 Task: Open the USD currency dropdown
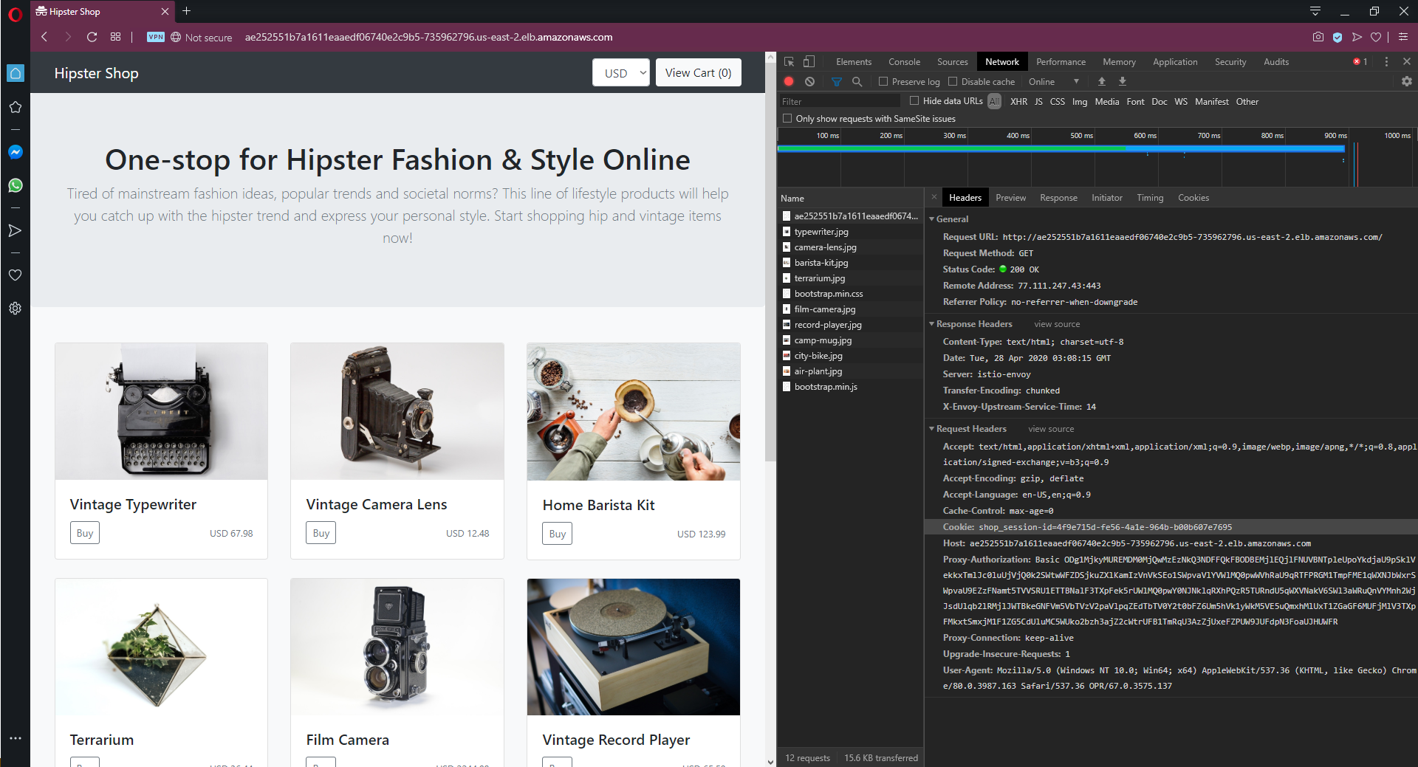pos(621,73)
